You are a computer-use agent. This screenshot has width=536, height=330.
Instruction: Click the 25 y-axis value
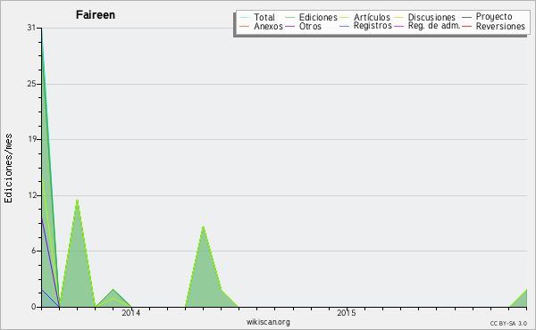point(31,84)
